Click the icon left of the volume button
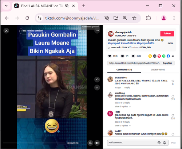 pos(90,143)
